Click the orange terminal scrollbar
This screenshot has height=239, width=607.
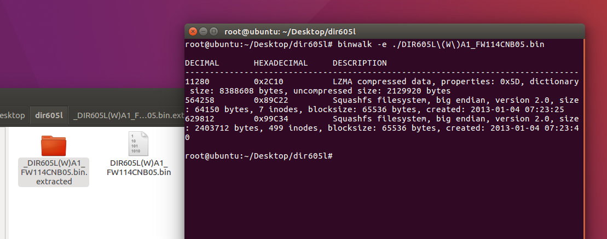584,138
